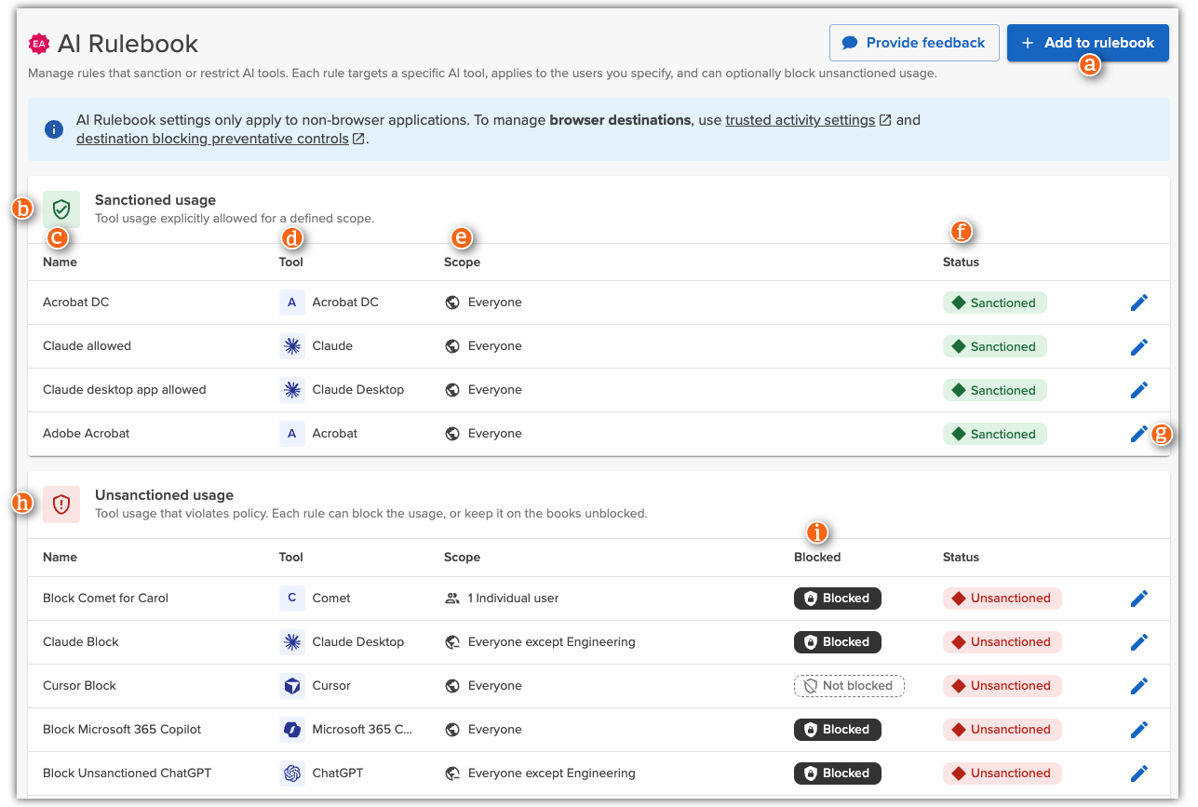Click Everyone except Engineering in Claude Block row
This screenshot has height=807, width=1198.
552,642
